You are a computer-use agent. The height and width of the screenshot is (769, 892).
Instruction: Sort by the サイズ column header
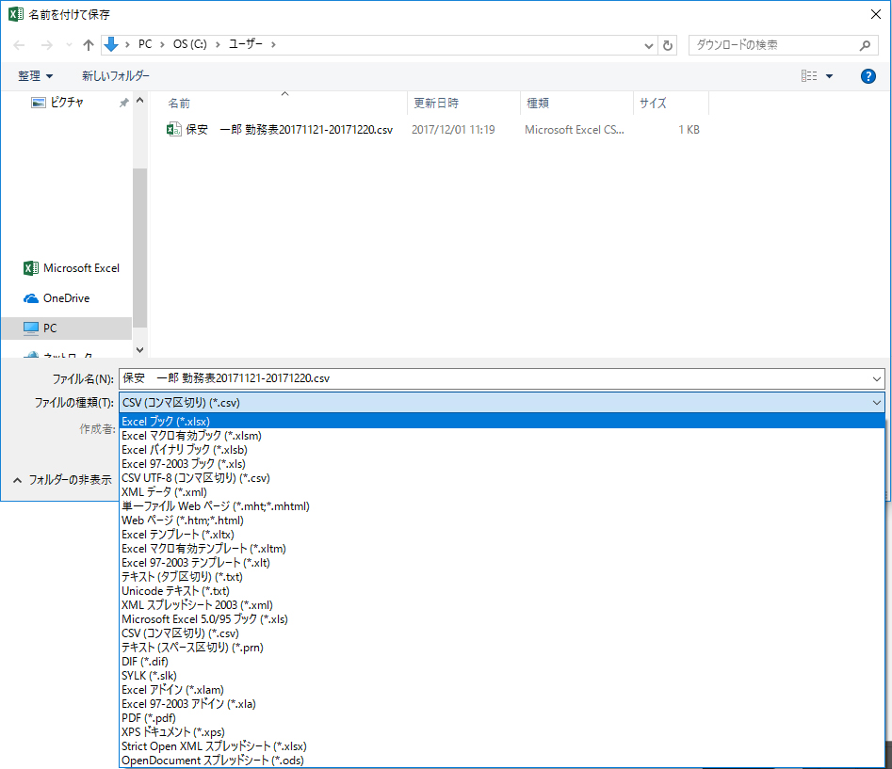tap(653, 104)
